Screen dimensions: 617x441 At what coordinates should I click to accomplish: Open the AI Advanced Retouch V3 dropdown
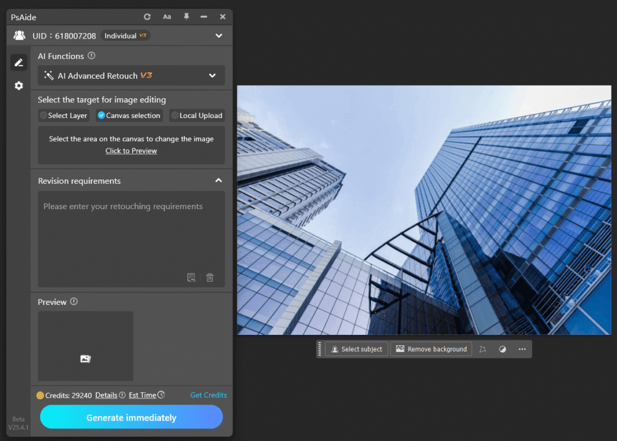[x=212, y=75]
